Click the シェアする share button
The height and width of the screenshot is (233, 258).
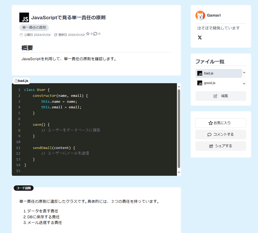pos(221,146)
